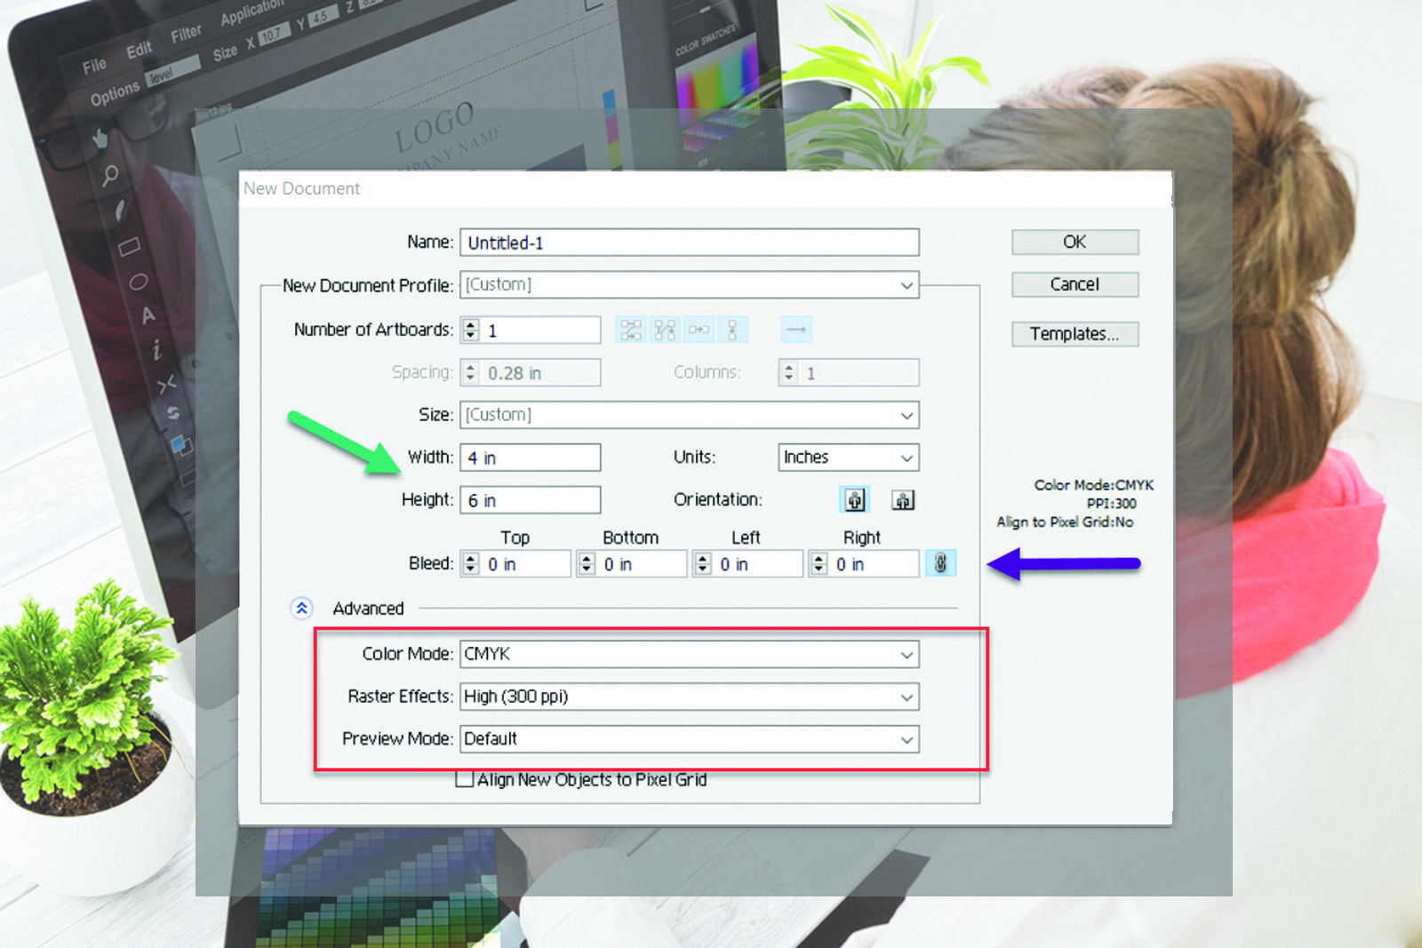Click the 'Orientation:' label
Viewport: 1422px width, 948px height.
click(717, 500)
